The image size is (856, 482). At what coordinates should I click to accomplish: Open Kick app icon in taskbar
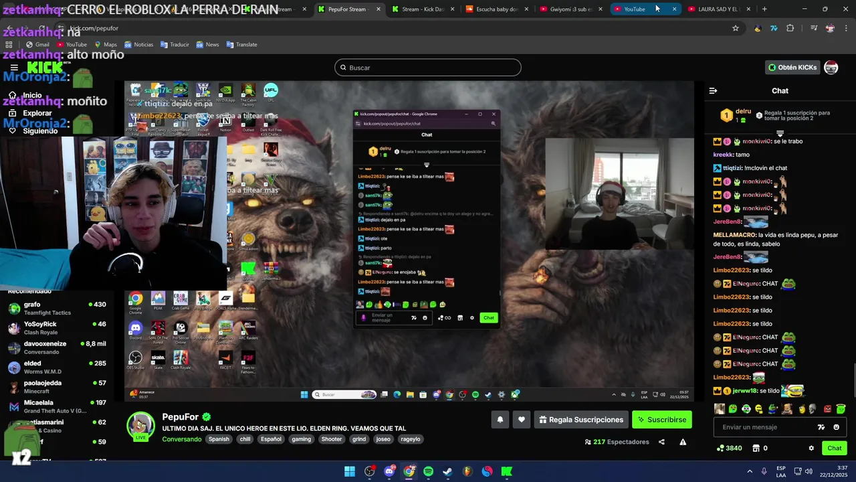pyautogui.click(x=507, y=471)
